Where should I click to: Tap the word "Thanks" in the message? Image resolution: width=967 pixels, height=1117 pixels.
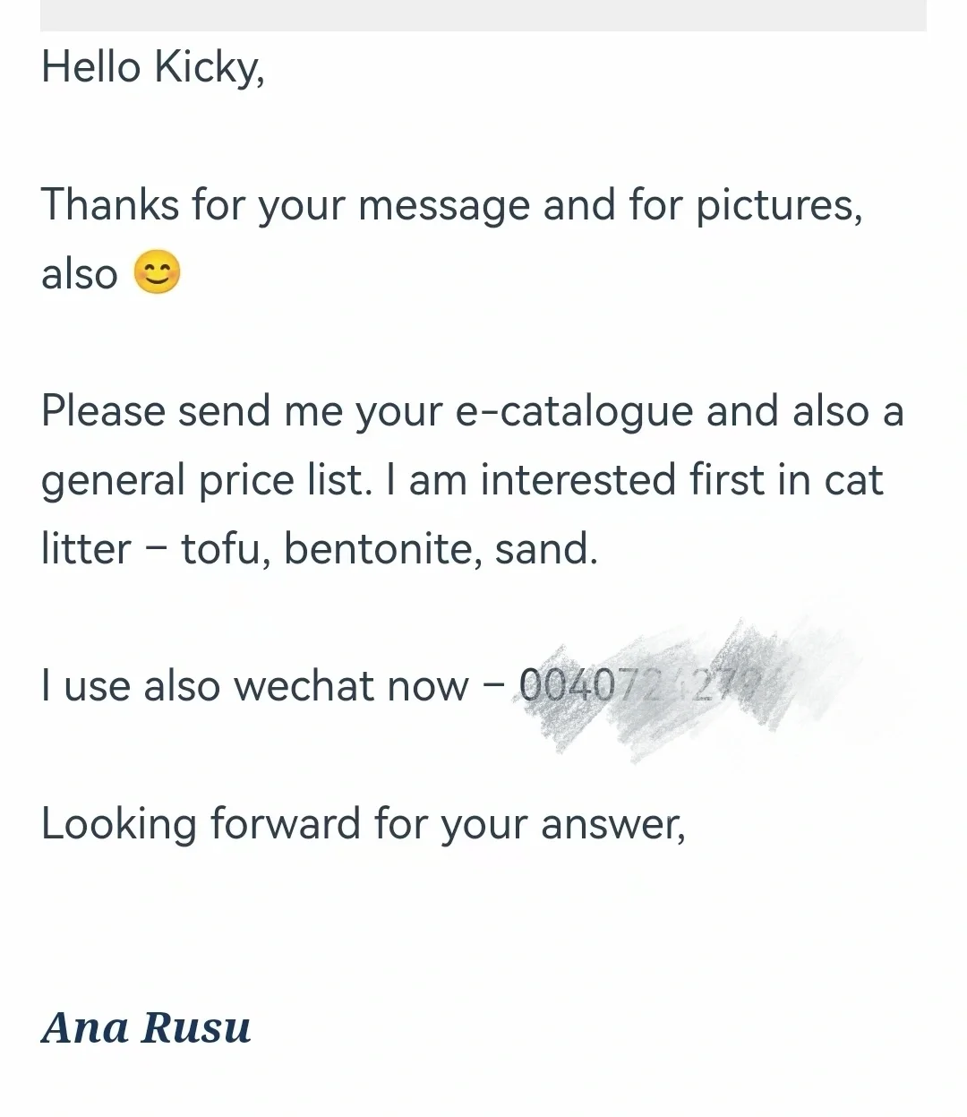tap(109, 204)
